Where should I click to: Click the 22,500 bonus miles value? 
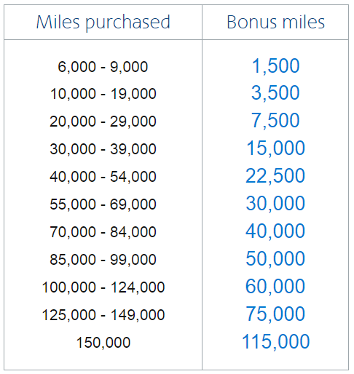click(275, 176)
